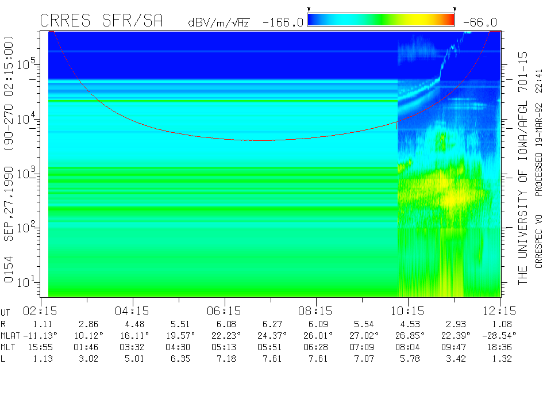Click the MLAT row label

11,335
